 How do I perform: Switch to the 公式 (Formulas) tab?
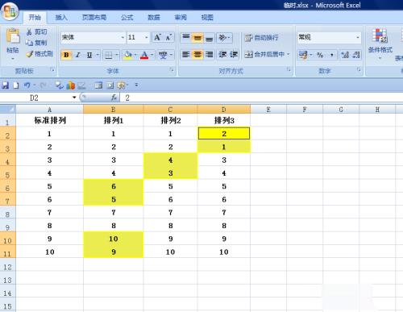point(127,18)
